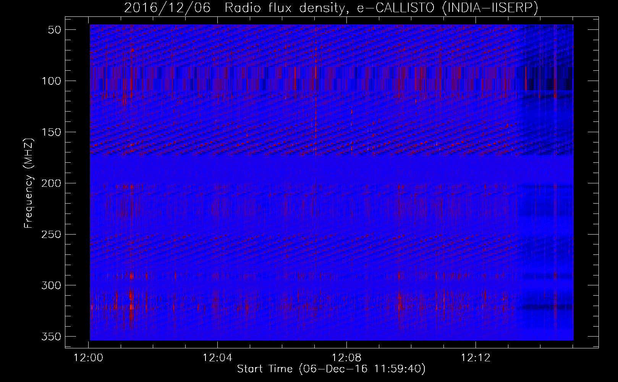Click the 250 frequency tick label

pyautogui.click(x=51, y=234)
